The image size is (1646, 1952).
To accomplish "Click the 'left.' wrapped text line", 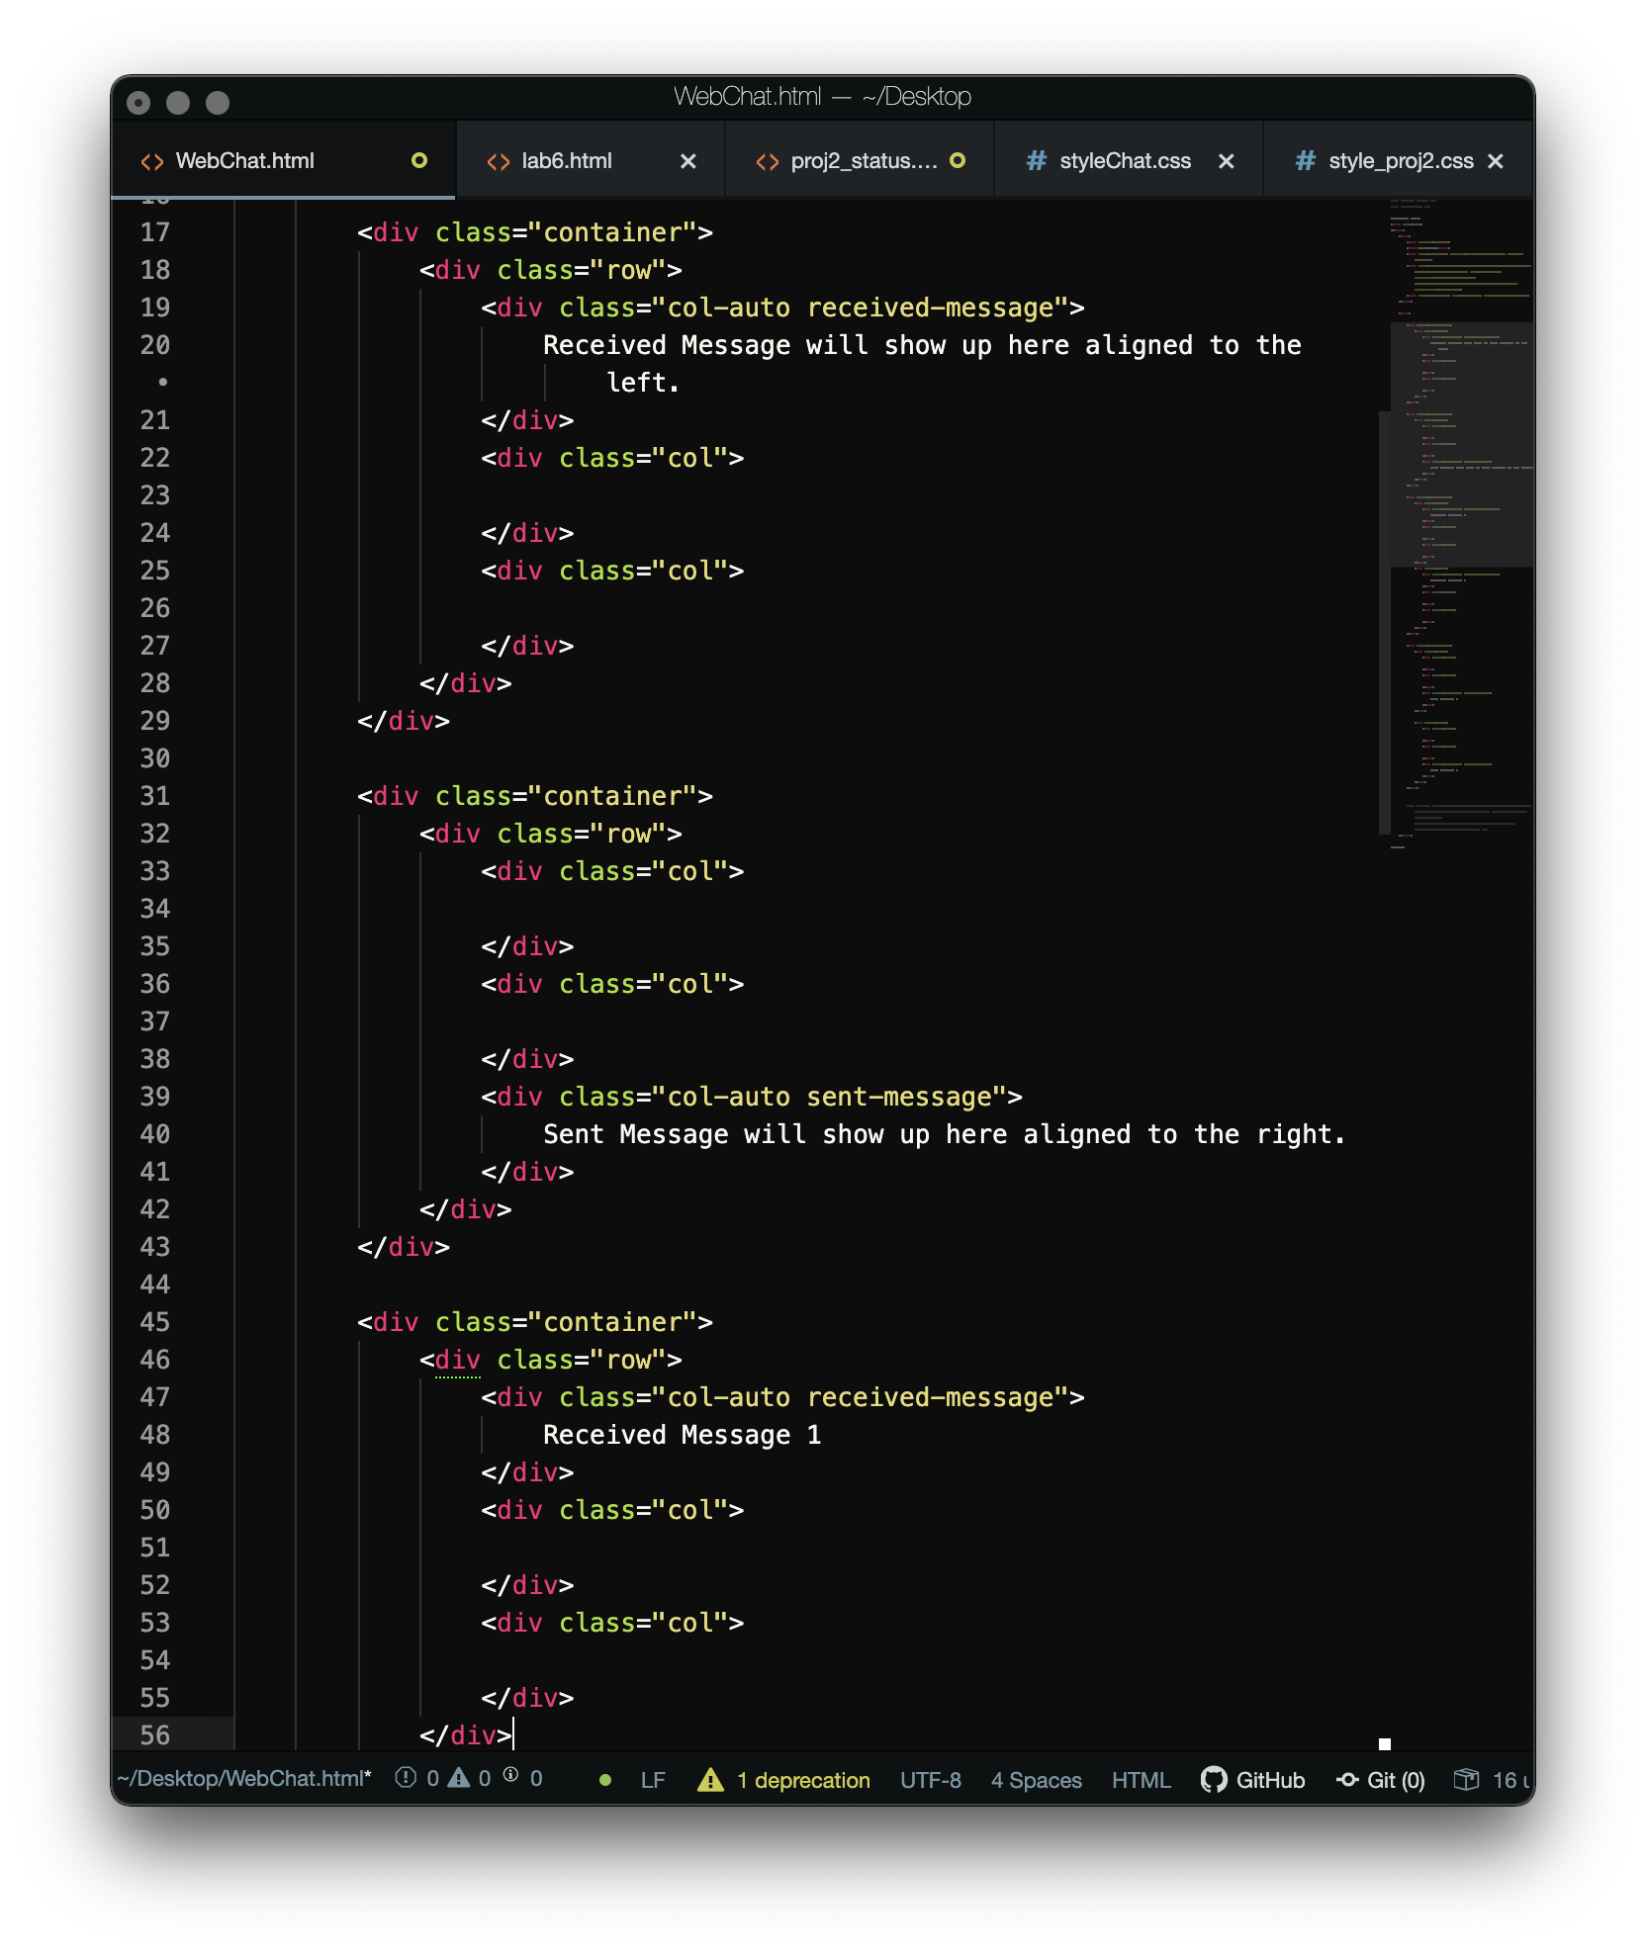I will [x=643, y=383].
